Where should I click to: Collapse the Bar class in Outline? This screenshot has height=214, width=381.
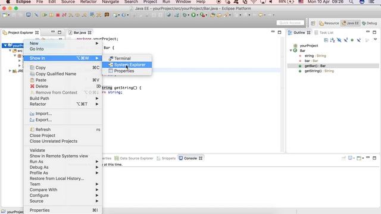point(291,51)
